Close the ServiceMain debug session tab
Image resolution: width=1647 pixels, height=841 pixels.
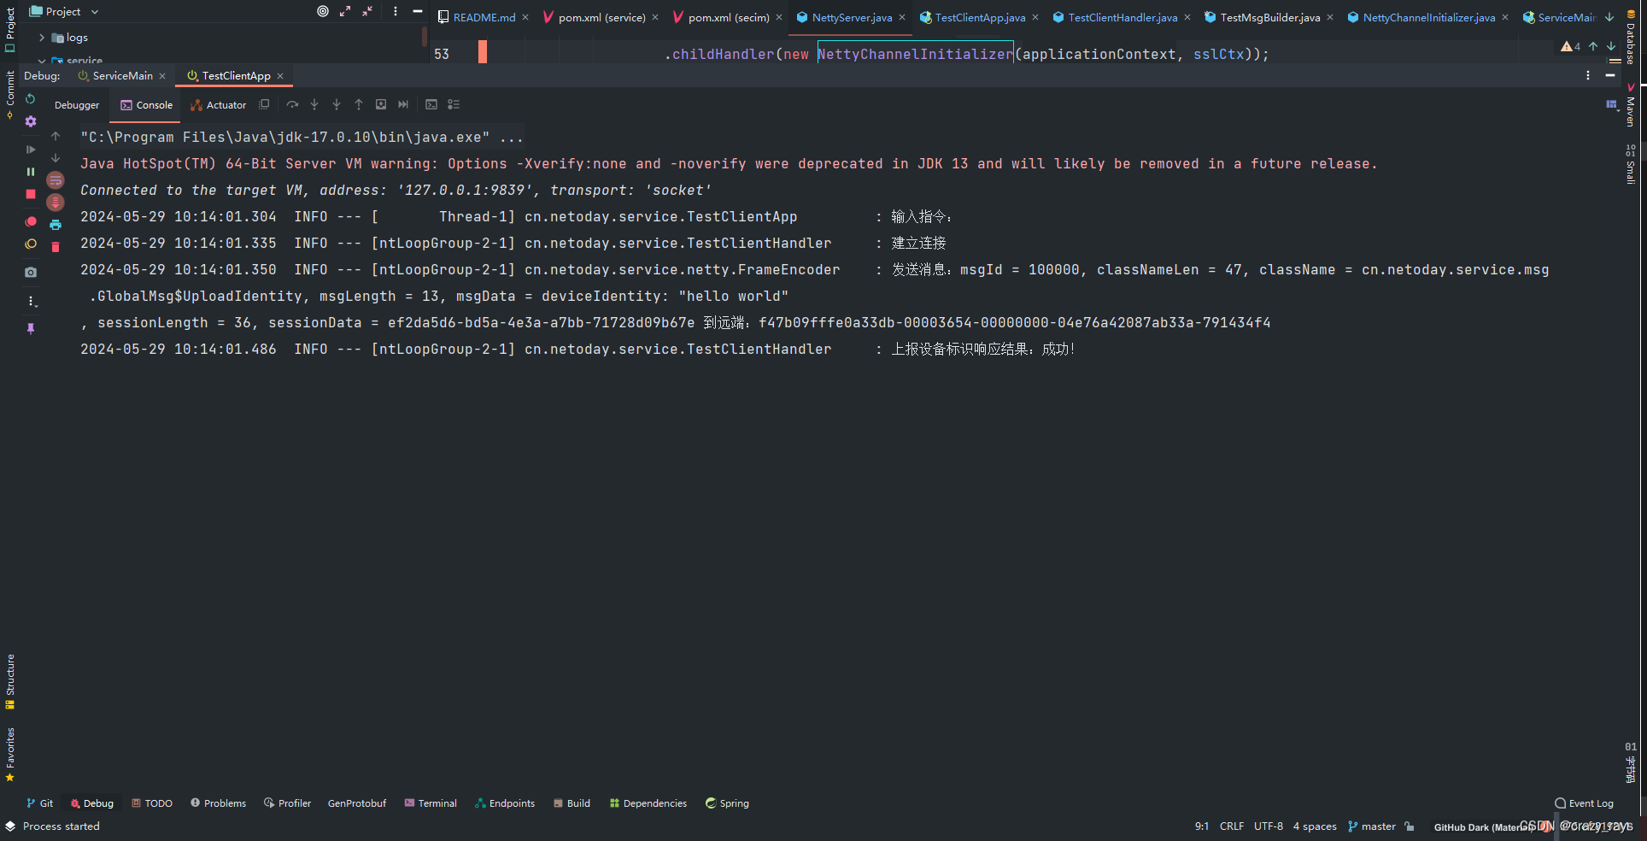[162, 76]
